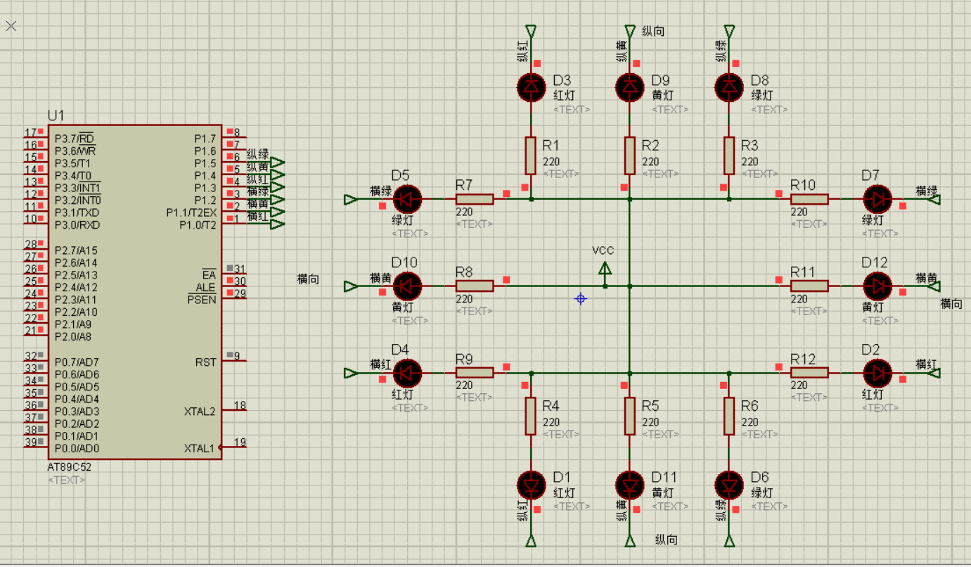Select LED D1 red light symbol
The width and height of the screenshot is (971, 567).
click(531, 485)
